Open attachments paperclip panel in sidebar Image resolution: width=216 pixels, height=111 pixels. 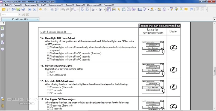(x=3, y=106)
